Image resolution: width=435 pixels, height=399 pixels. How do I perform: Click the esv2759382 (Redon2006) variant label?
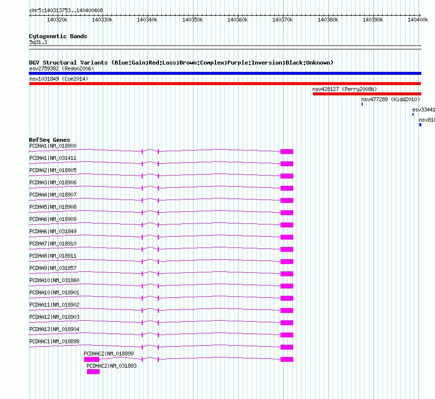[62, 68]
